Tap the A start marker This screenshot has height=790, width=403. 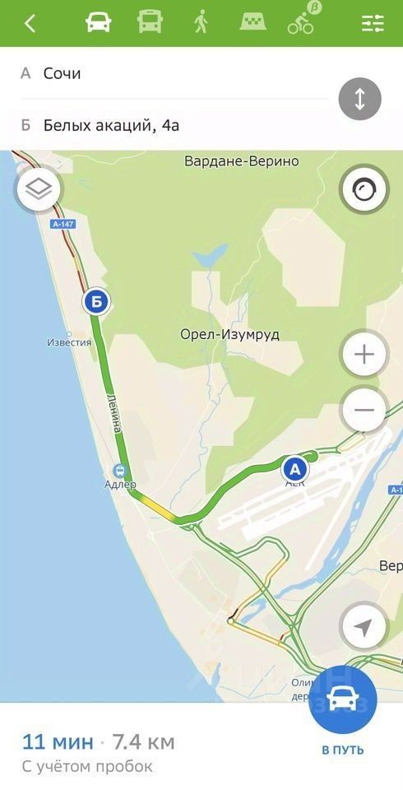[x=295, y=470]
